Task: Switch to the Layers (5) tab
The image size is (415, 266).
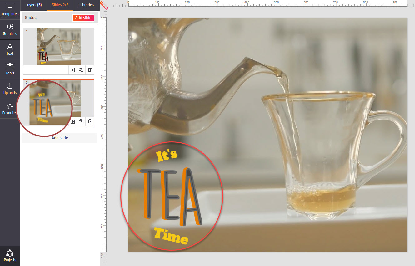Action: tap(33, 5)
